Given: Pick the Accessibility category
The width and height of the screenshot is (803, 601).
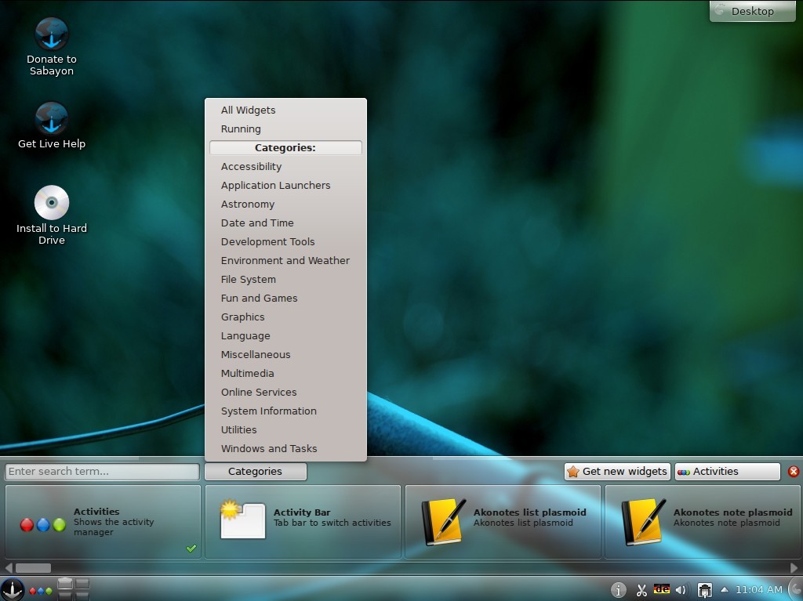Looking at the screenshot, I should [x=285, y=166].
